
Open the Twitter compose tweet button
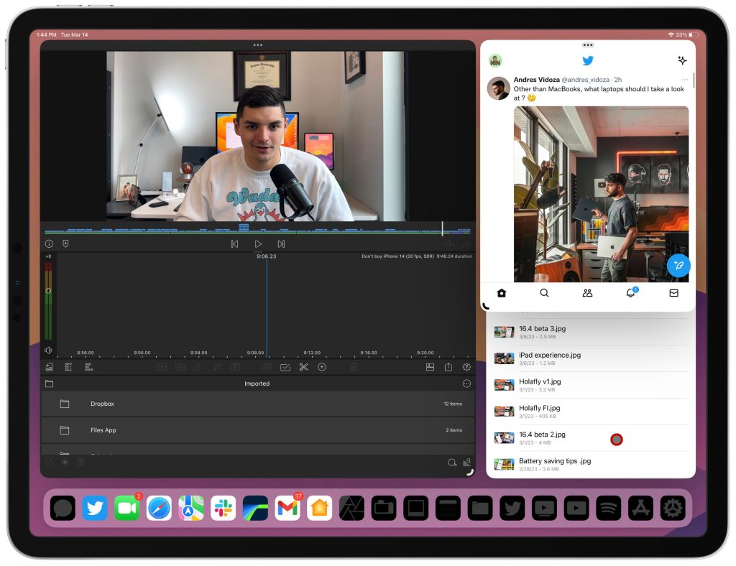click(678, 265)
